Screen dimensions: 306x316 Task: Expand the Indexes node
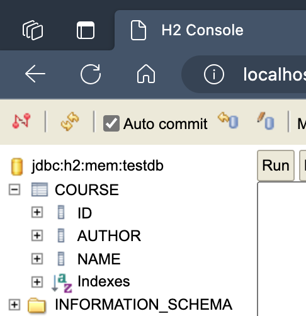pos(37,282)
